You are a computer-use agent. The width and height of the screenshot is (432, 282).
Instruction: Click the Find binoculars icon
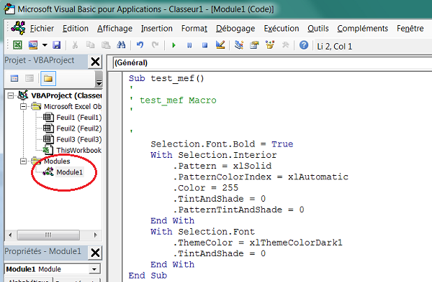[121, 45]
